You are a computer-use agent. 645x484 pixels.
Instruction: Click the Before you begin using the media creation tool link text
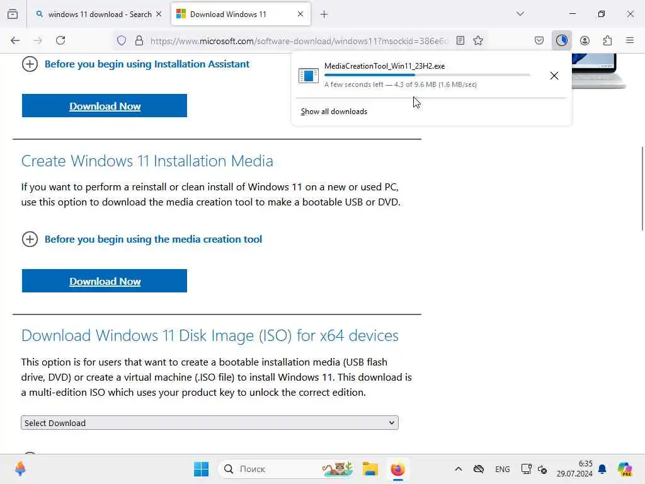tap(153, 239)
